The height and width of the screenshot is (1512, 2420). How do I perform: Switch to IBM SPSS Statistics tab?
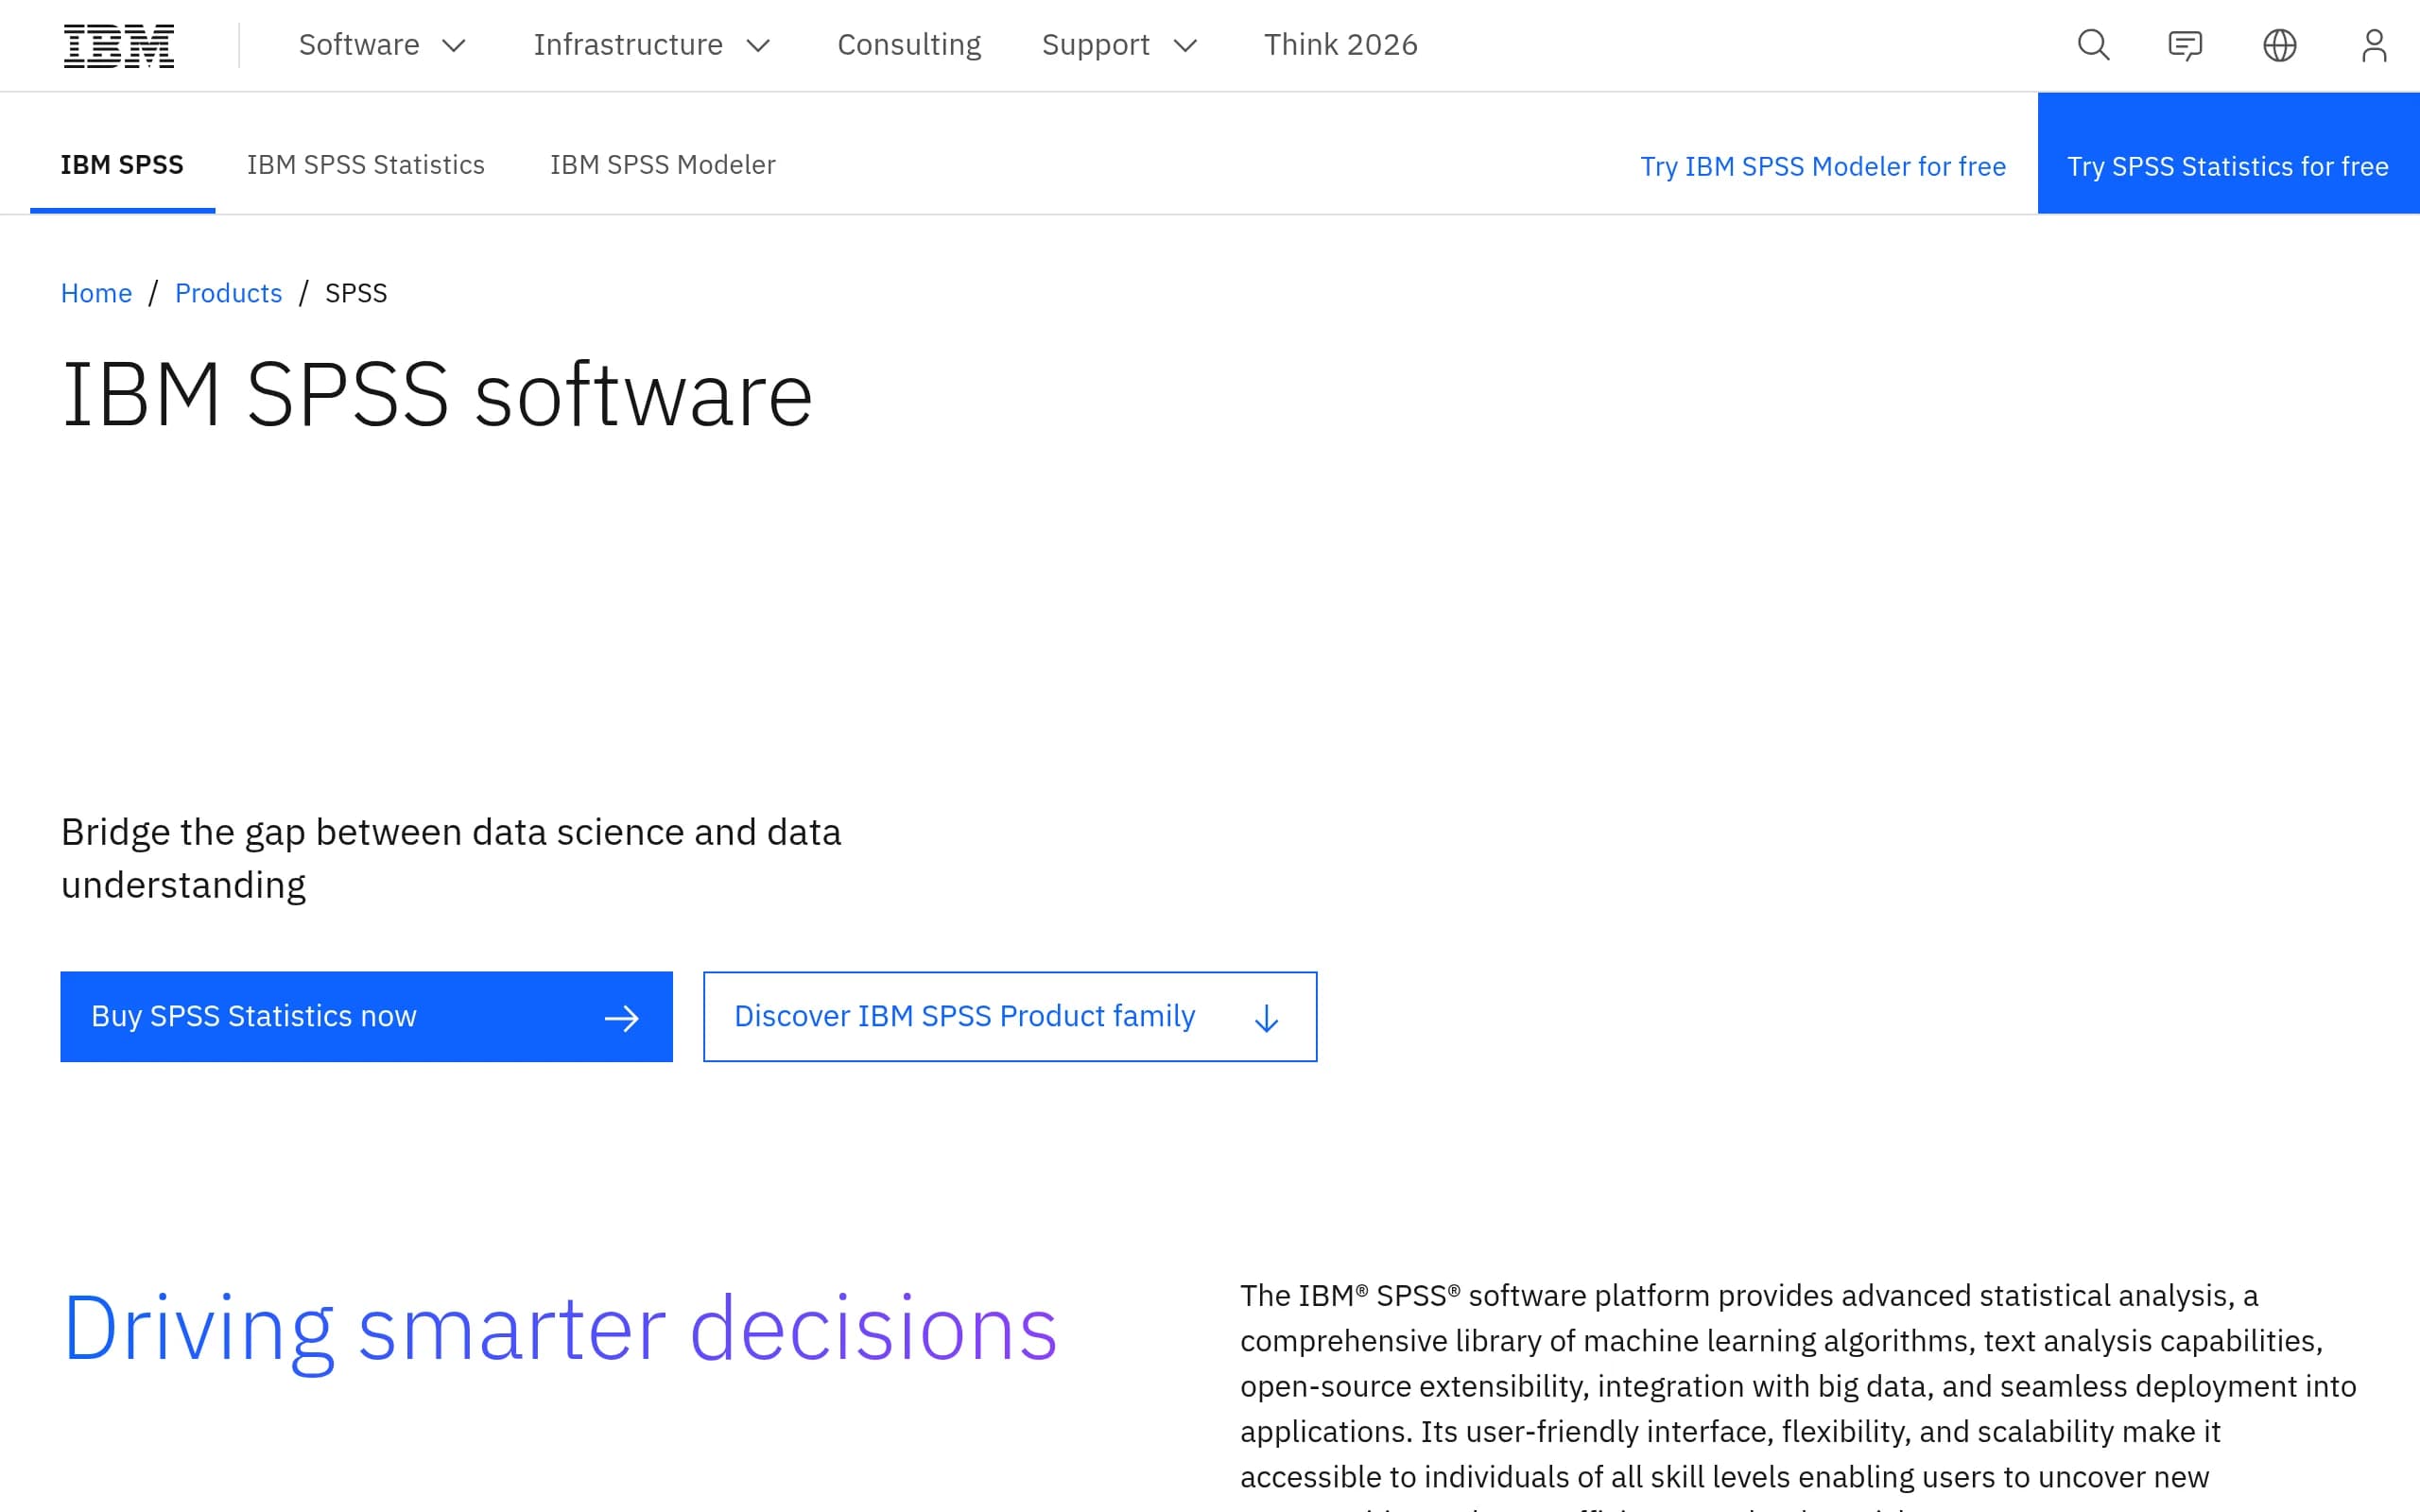tap(366, 165)
